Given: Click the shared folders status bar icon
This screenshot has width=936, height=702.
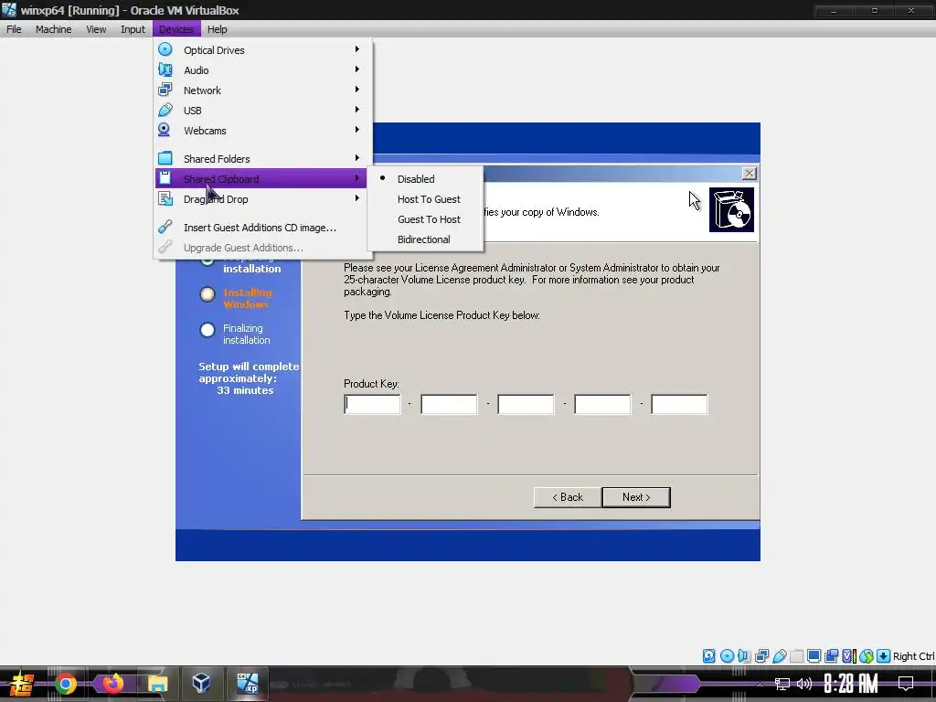Looking at the screenshot, I should (796, 656).
